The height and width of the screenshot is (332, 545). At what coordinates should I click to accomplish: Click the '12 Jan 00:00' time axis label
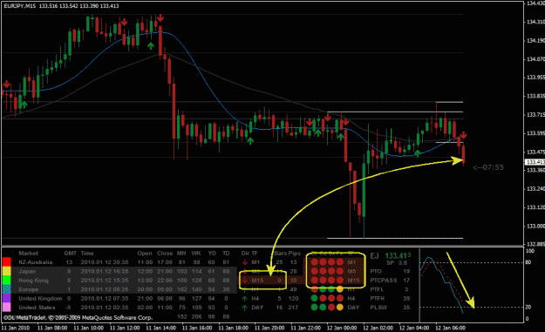tap(342, 328)
